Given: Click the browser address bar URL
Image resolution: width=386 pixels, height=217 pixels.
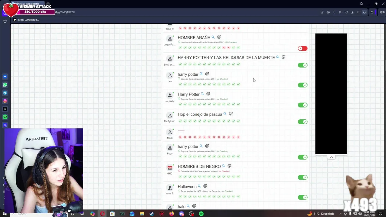Looking at the screenshot, I should 65,12.
